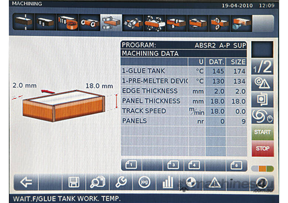Open the warning triangle alarms icon

215,182
